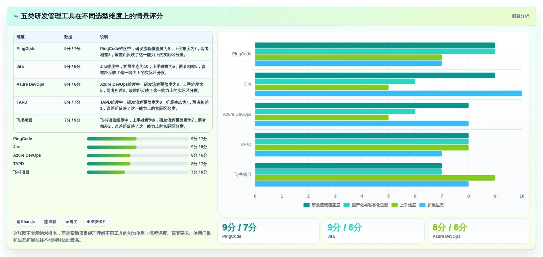Image resolution: width=543 pixels, height=257 pixels.
Task: Click the PingCode y-axis label in chart
Action: [x=242, y=54]
